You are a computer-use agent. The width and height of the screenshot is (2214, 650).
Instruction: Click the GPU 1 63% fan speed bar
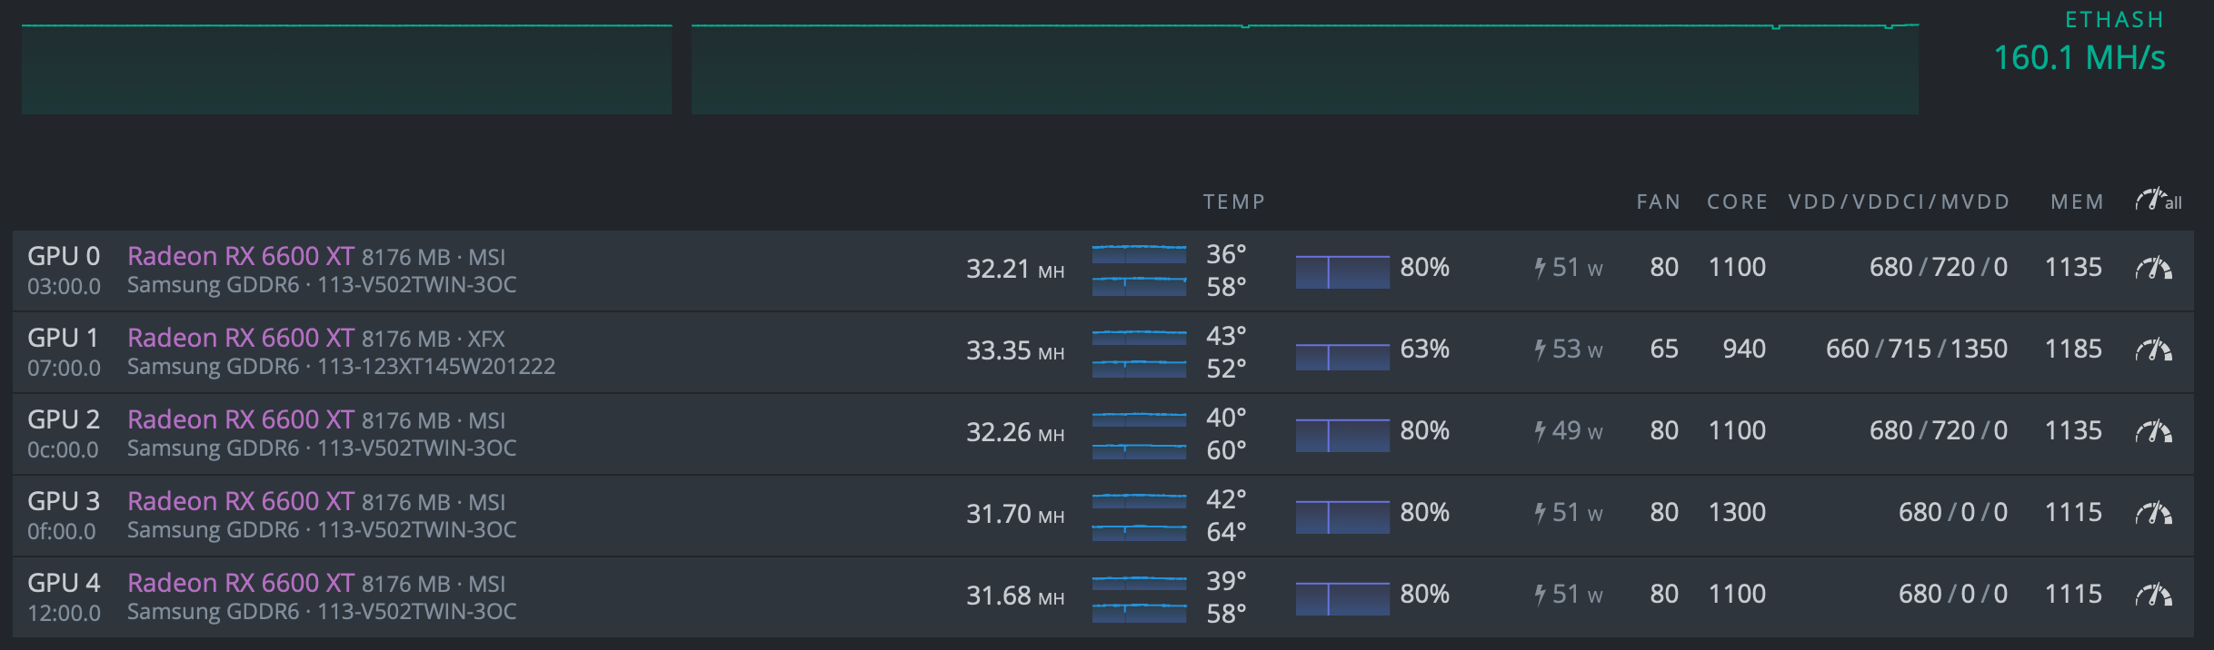[1342, 356]
